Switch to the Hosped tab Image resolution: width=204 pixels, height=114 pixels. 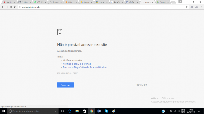(x=101, y=2)
